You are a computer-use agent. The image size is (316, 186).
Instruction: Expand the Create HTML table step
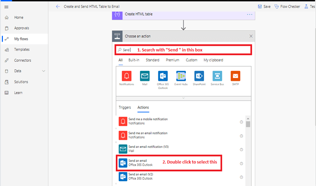coord(183,15)
